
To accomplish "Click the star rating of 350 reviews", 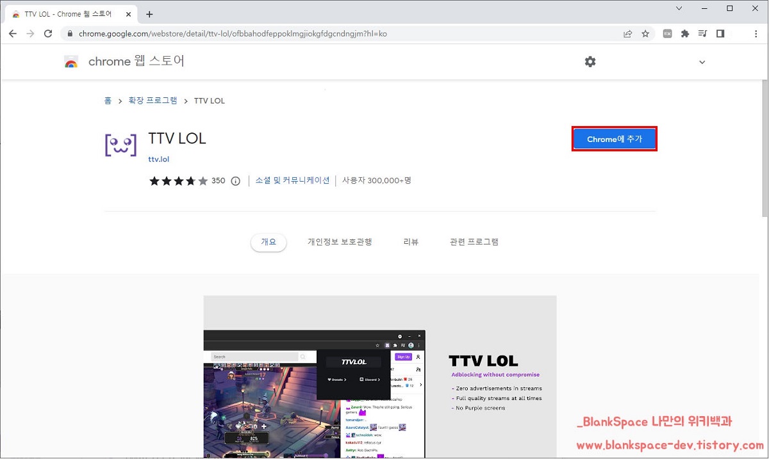I will (x=178, y=181).
